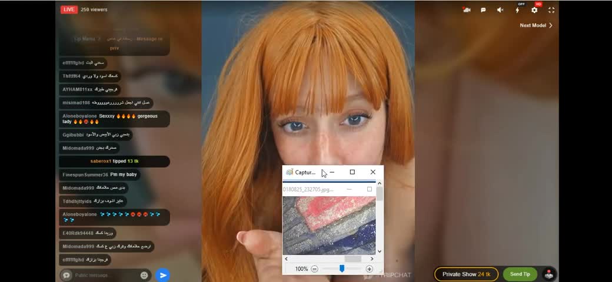Click username Tdhdhjttyids in chat

tap(77, 202)
